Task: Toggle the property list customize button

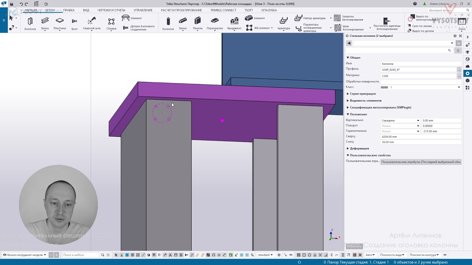Action: (x=458, y=50)
